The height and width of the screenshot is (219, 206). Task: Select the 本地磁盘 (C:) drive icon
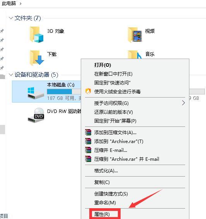(36, 93)
